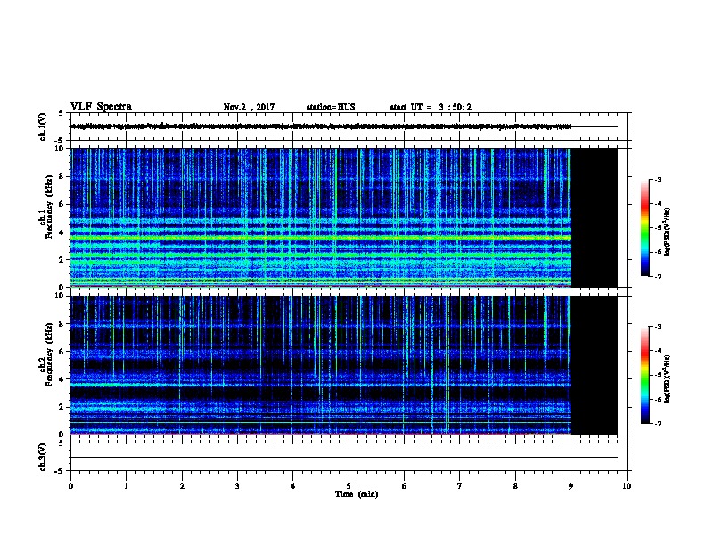The height and width of the screenshot is (545, 706).
Task: Click the "ch.1(V)" axis label
Action: tap(43, 126)
